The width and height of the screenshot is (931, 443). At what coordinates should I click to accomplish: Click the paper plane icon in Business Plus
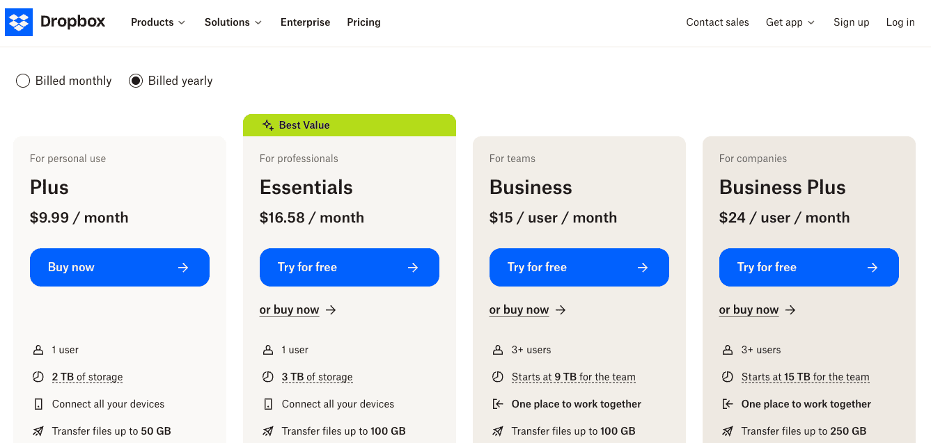[728, 430]
